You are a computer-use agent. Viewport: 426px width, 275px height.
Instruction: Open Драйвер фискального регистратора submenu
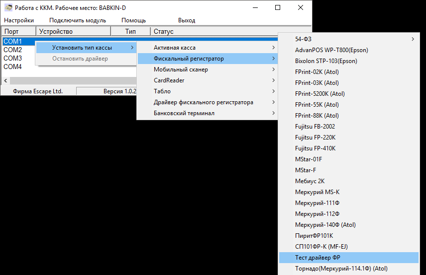click(x=208, y=102)
